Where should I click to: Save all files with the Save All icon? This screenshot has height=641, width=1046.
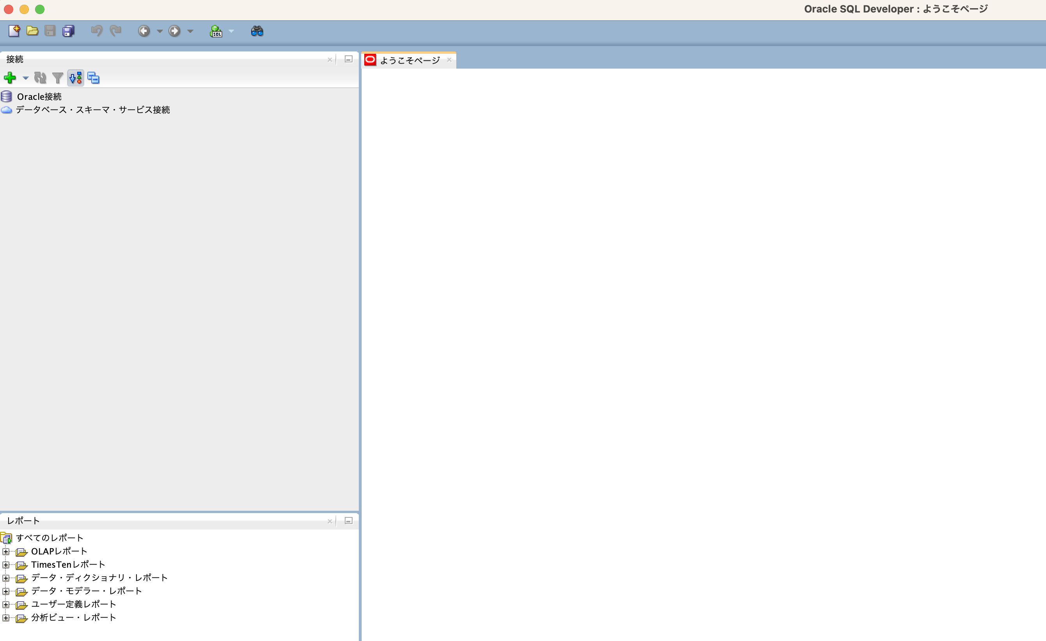67,31
